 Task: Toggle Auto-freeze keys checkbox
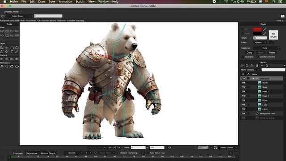click(x=148, y=153)
